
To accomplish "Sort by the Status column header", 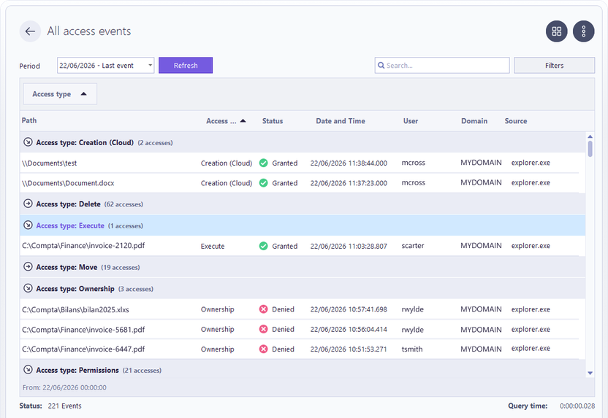I will pyautogui.click(x=272, y=121).
